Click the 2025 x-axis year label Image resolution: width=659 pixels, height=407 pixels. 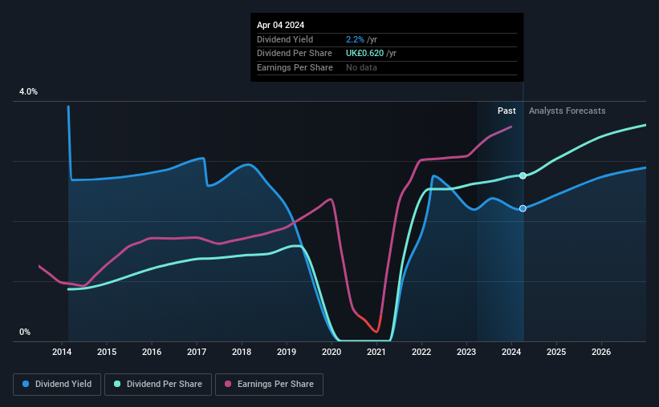tap(556, 352)
